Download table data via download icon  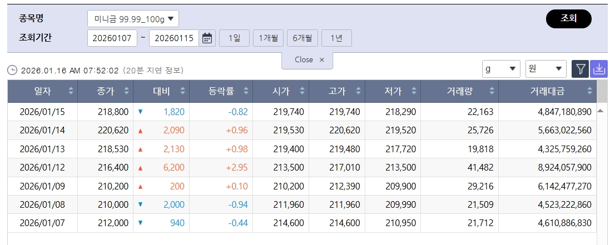598,69
